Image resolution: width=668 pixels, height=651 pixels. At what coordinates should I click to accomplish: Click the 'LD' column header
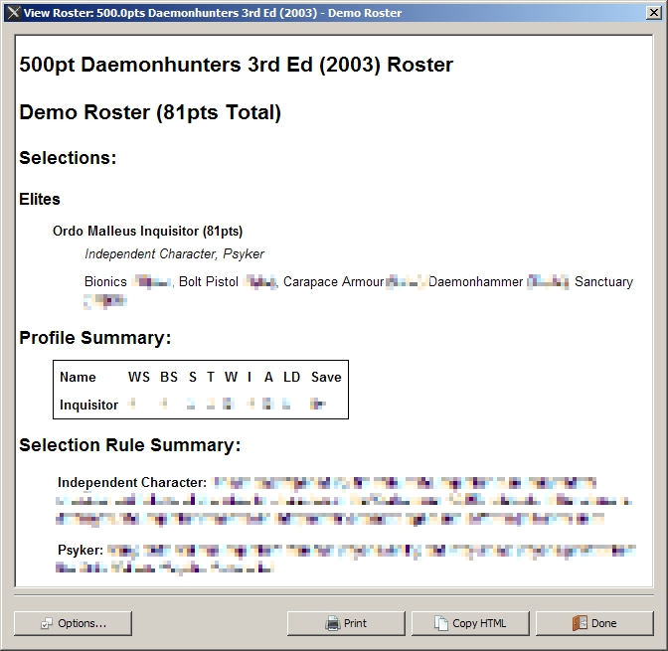[292, 377]
